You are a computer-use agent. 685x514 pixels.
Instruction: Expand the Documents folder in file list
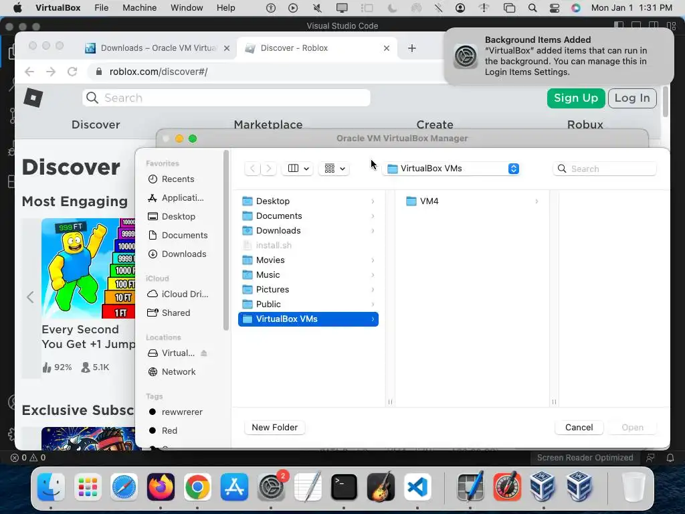tap(373, 216)
